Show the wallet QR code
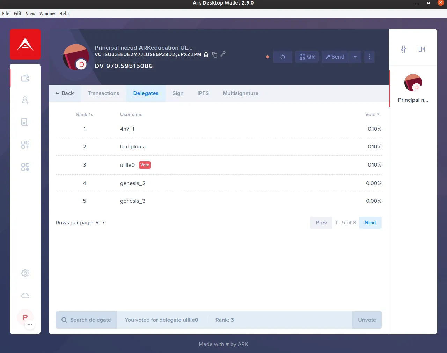The image size is (447, 353). pyautogui.click(x=307, y=57)
